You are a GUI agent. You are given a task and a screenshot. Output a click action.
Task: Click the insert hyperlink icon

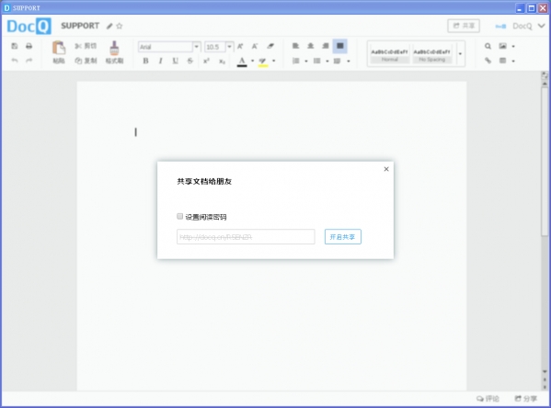click(488, 61)
